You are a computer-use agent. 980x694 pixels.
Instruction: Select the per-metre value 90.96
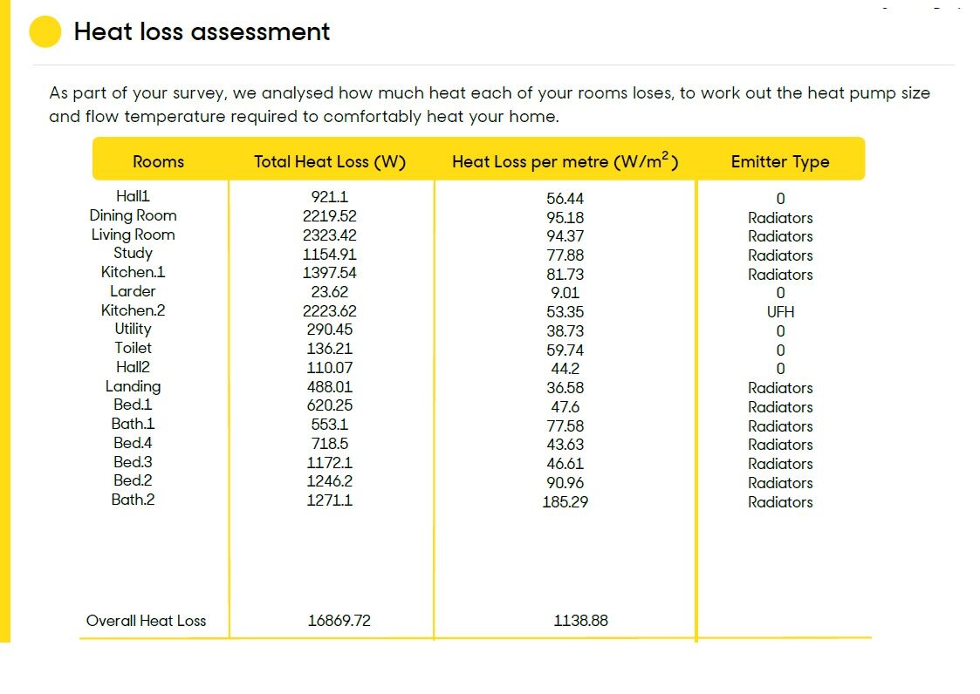pyautogui.click(x=565, y=483)
